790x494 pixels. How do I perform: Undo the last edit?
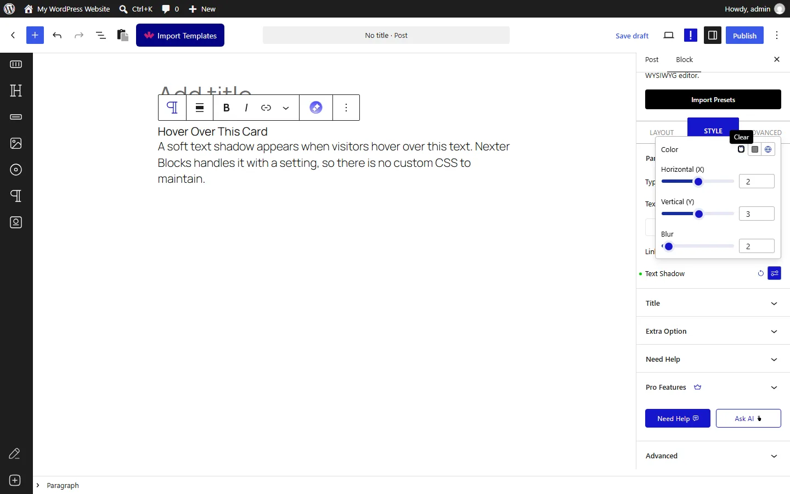point(57,35)
